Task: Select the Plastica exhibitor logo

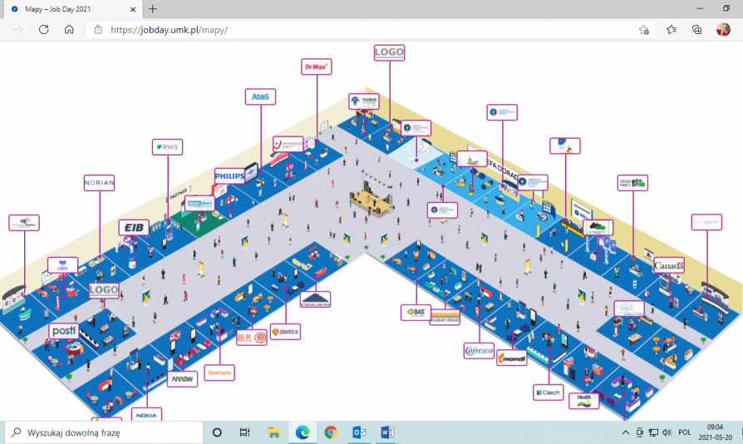Action: (284, 332)
